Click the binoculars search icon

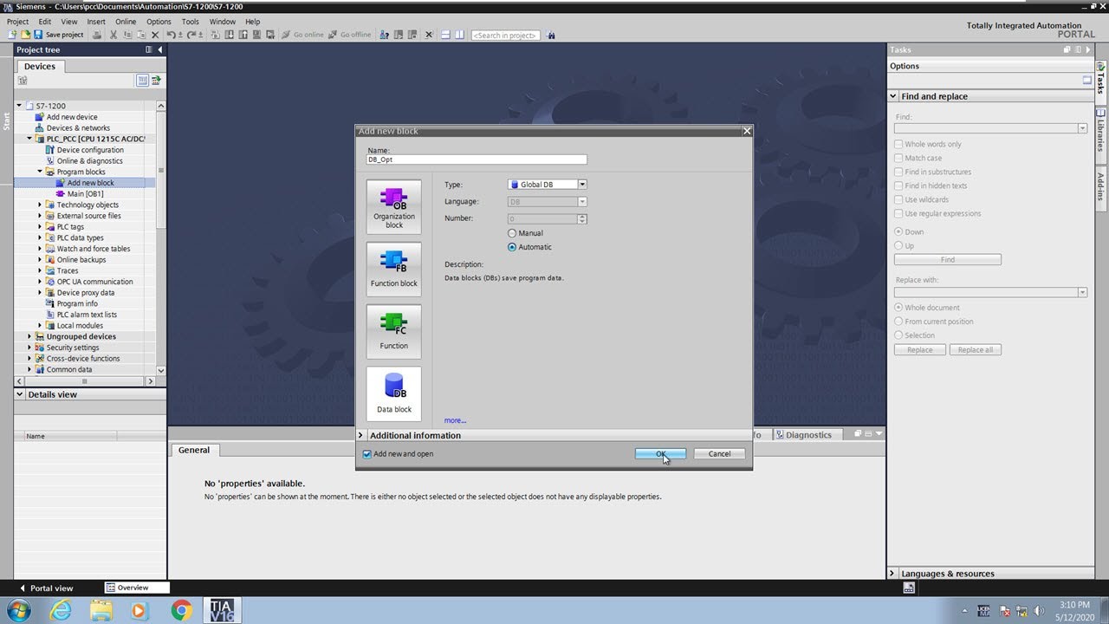point(551,36)
